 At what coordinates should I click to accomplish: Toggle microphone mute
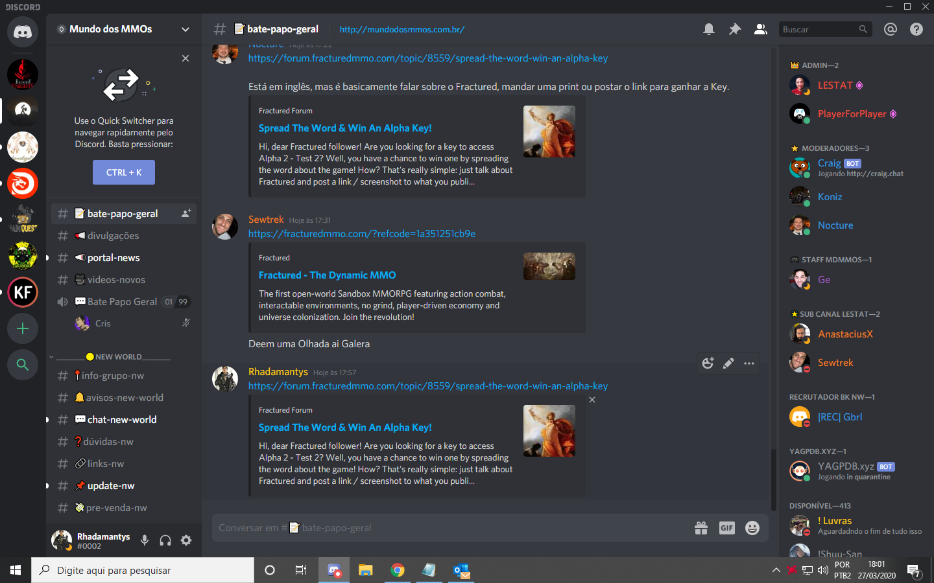click(145, 540)
